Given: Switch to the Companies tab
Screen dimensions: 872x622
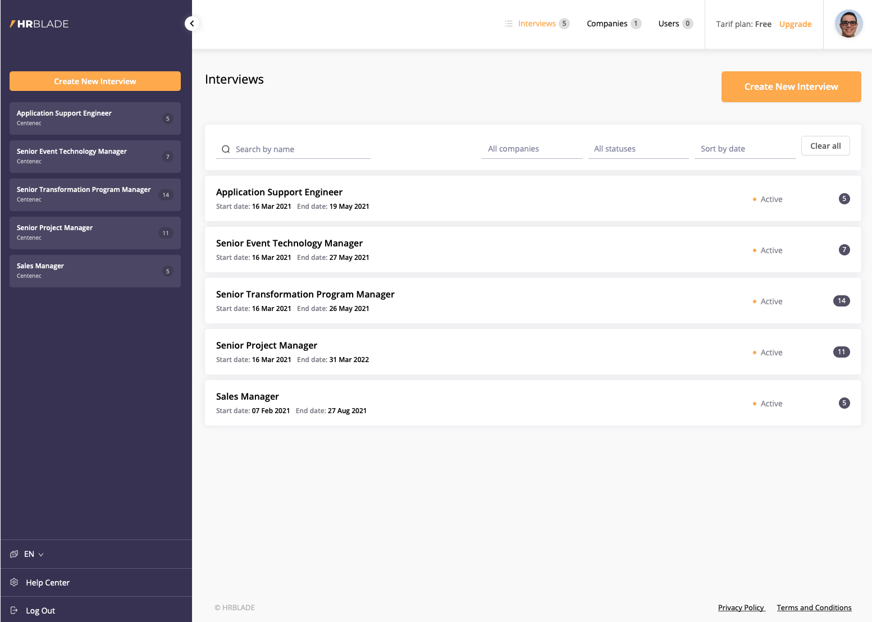Looking at the screenshot, I should 607,24.
